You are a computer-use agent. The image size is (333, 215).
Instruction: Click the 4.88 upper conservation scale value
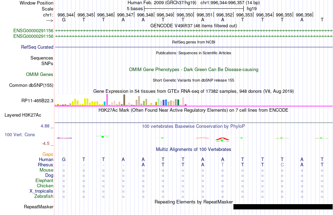coord(45,126)
